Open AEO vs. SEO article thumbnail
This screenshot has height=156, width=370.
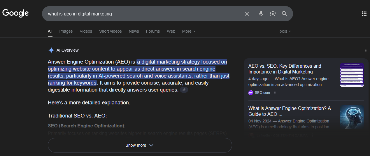tap(352, 75)
